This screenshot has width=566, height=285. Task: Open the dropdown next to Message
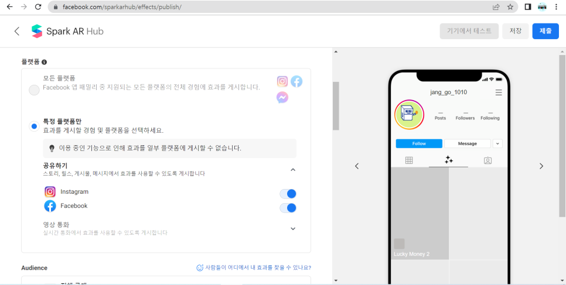coord(497,143)
